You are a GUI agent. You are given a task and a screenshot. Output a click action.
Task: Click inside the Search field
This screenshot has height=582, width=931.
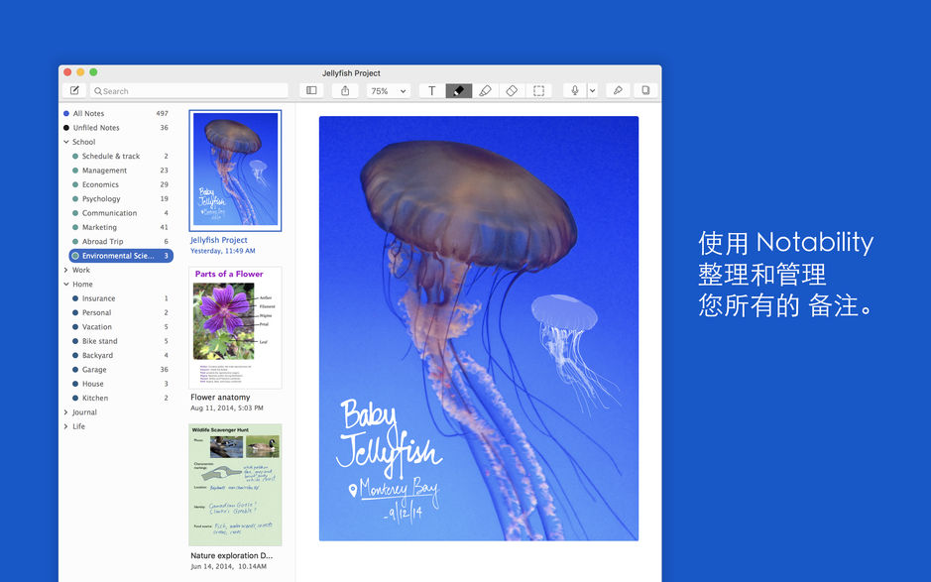click(x=188, y=90)
